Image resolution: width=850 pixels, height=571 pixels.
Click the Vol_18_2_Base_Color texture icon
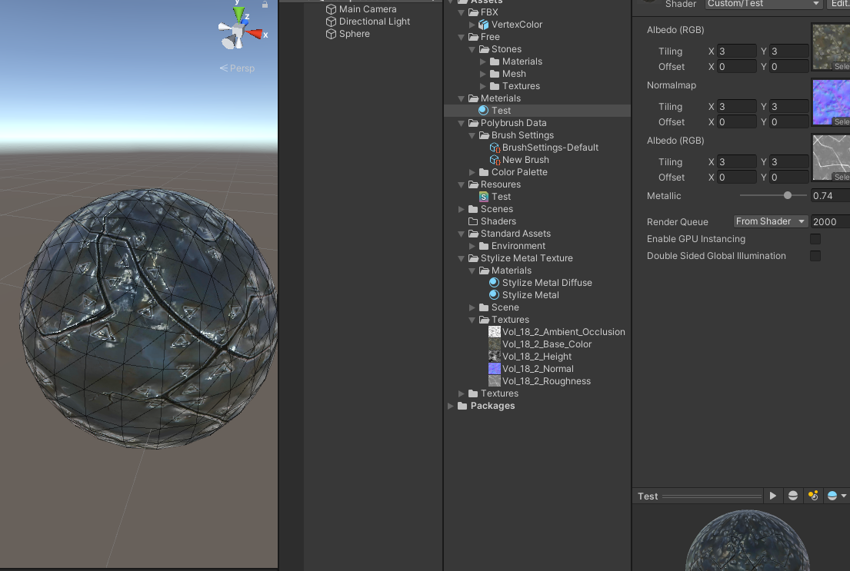pos(495,344)
